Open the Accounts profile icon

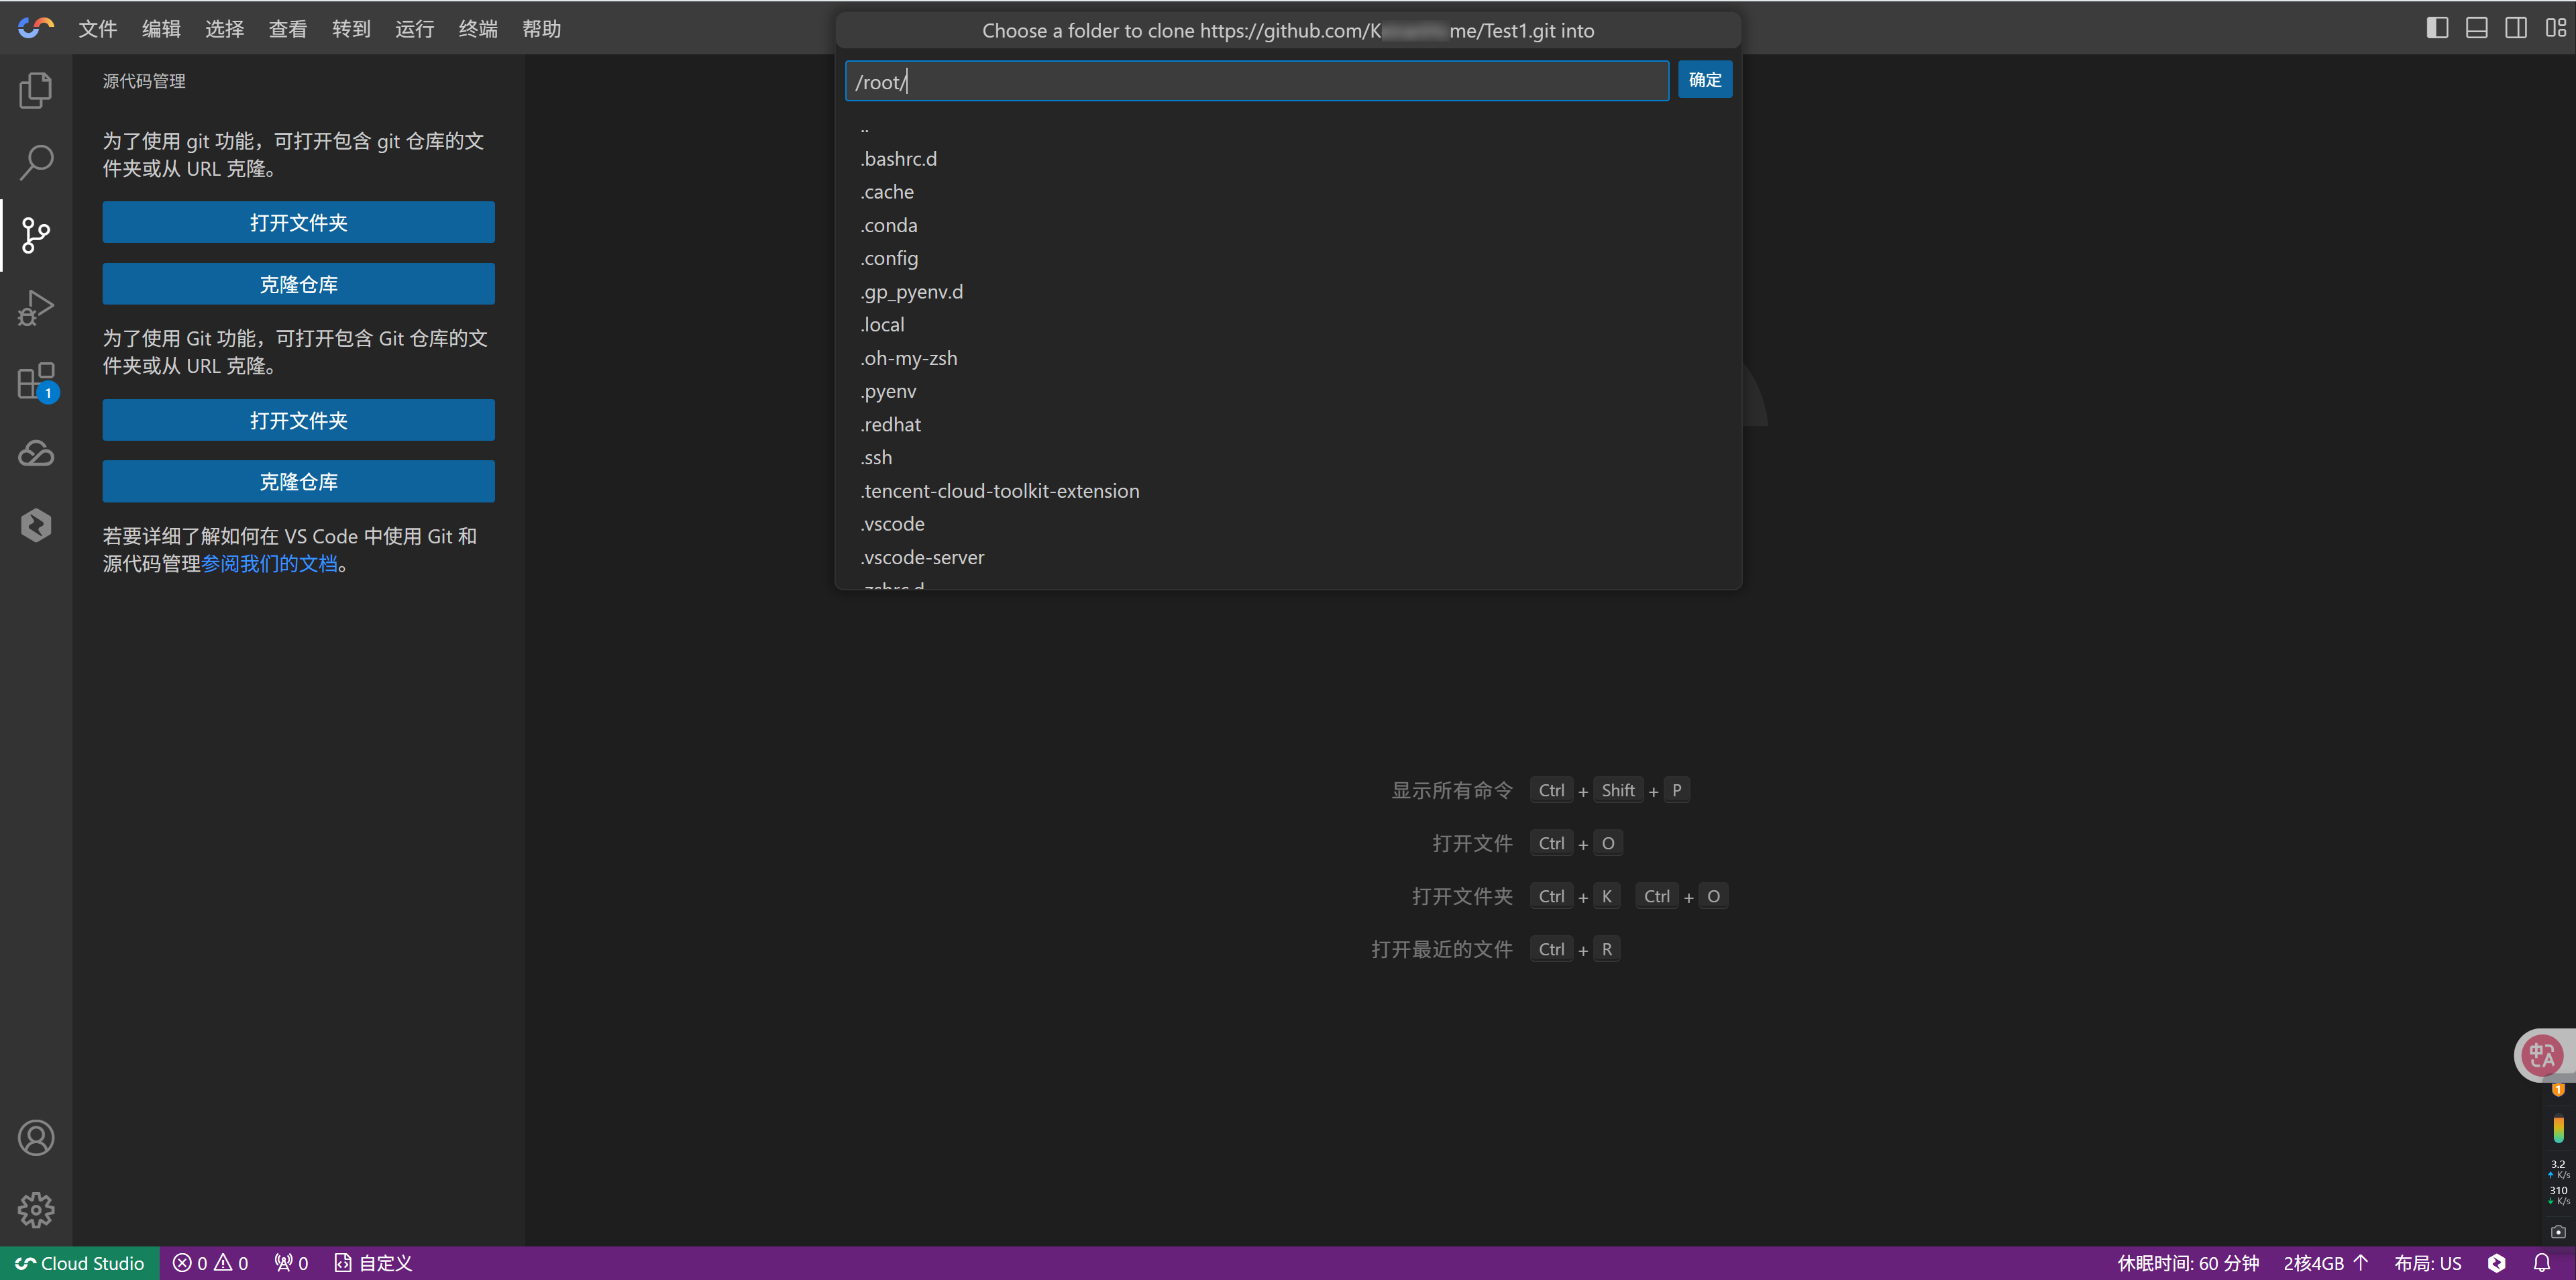(x=36, y=1138)
